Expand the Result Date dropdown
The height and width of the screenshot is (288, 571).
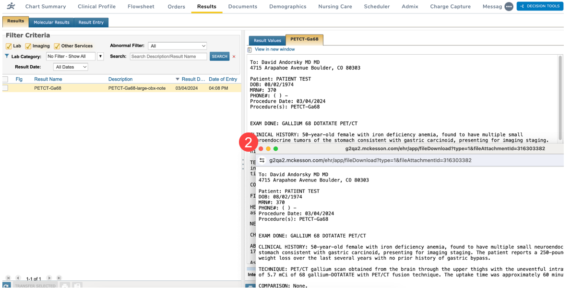[x=71, y=67]
